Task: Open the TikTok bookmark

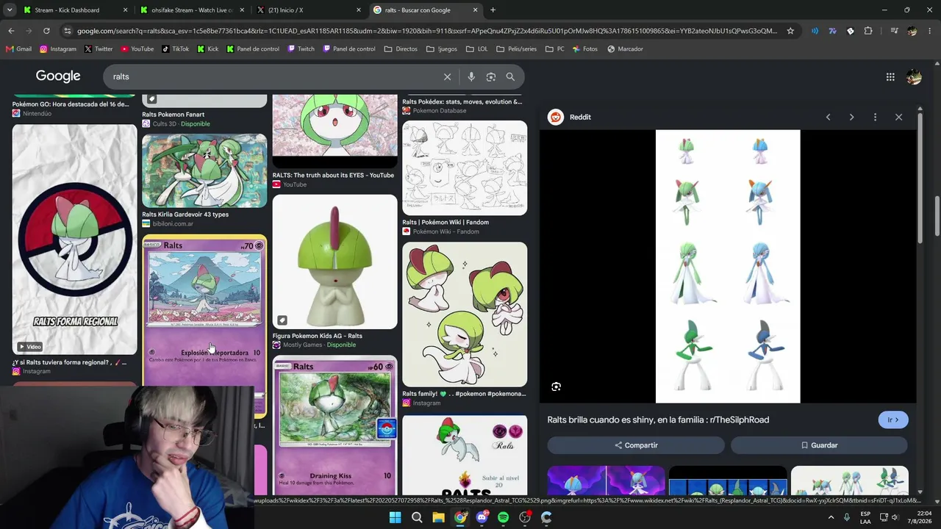Action: pyautogui.click(x=175, y=49)
